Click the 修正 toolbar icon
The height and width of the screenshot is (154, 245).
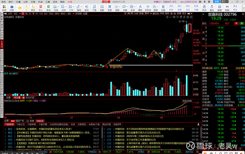(33, 8)
